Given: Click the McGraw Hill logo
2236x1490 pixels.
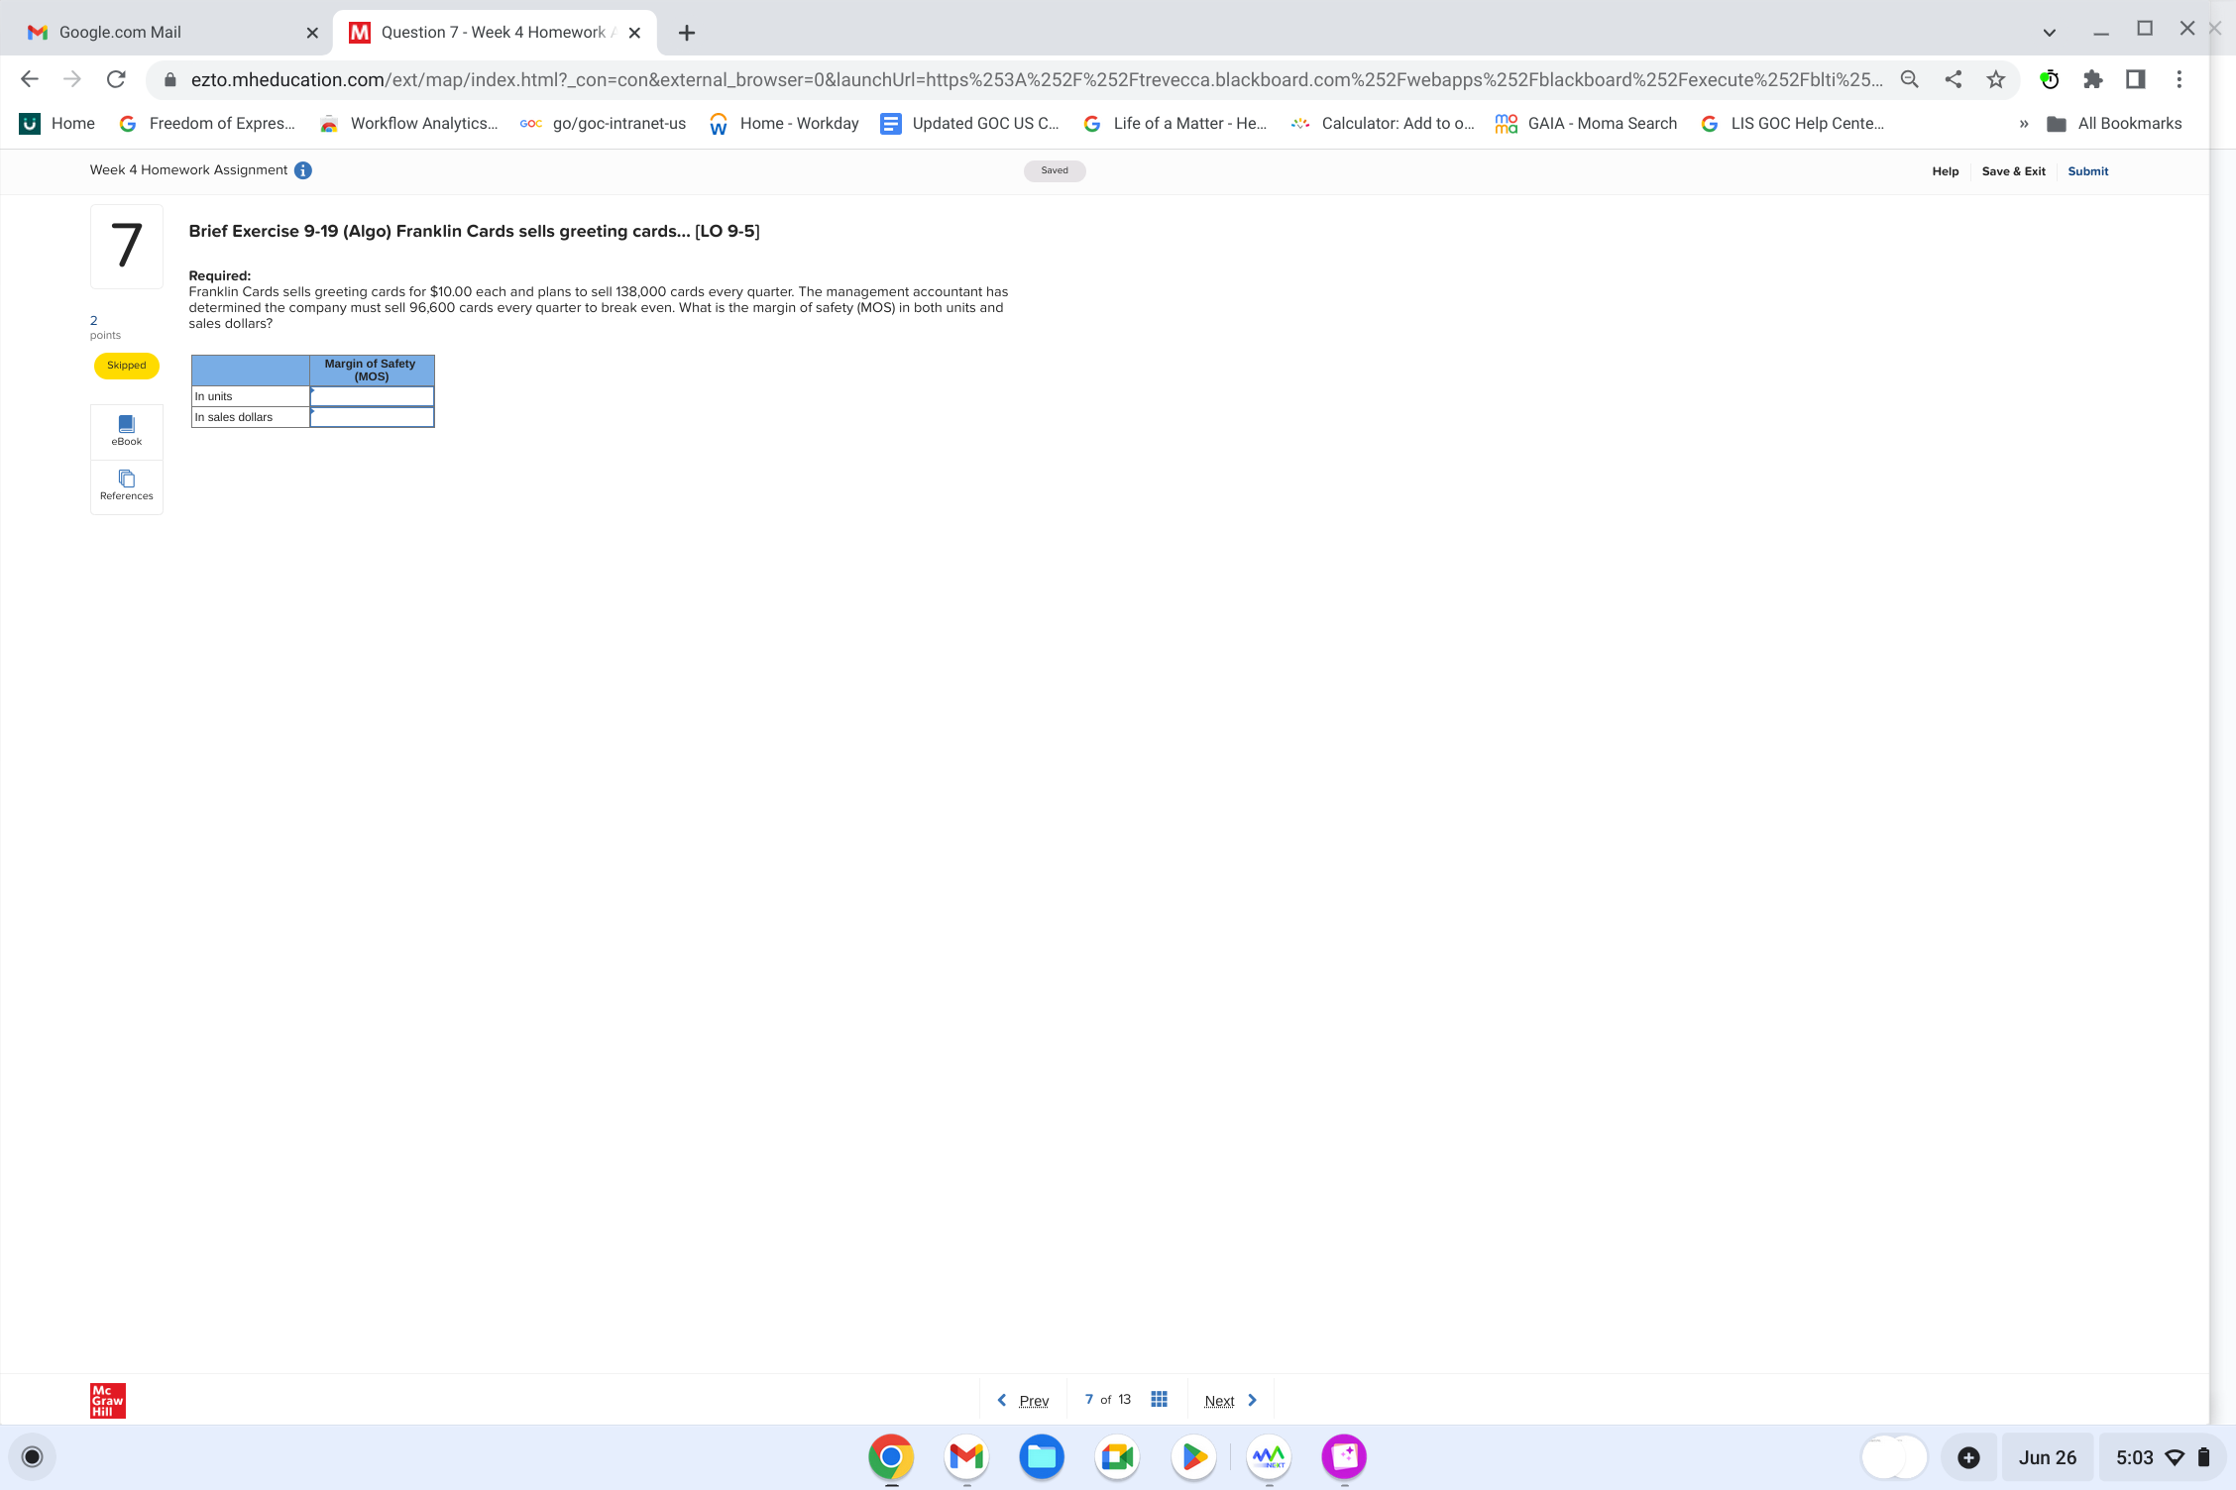Looking at the screenshot, I should [x=106, y=1400].
